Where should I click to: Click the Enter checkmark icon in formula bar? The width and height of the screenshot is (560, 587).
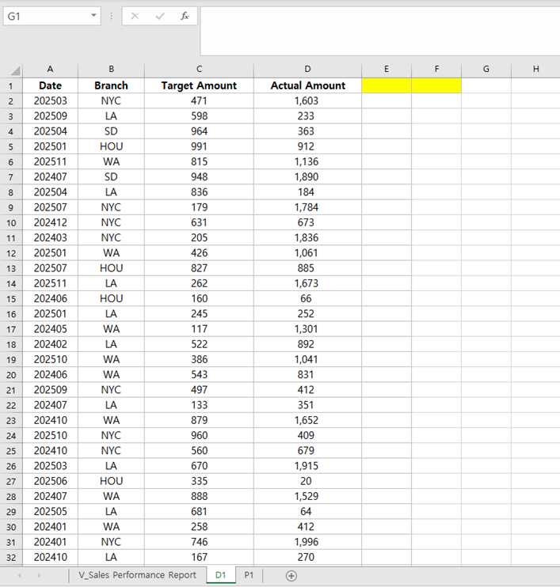(160, 16)
